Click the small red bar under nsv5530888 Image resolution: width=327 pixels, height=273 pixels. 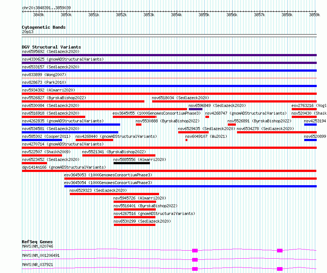(x=139, y=125)
